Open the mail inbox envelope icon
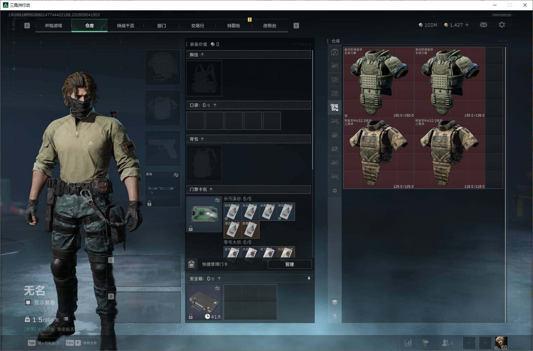The width and height of the screenshot is (533, 351). pos(483,25)
